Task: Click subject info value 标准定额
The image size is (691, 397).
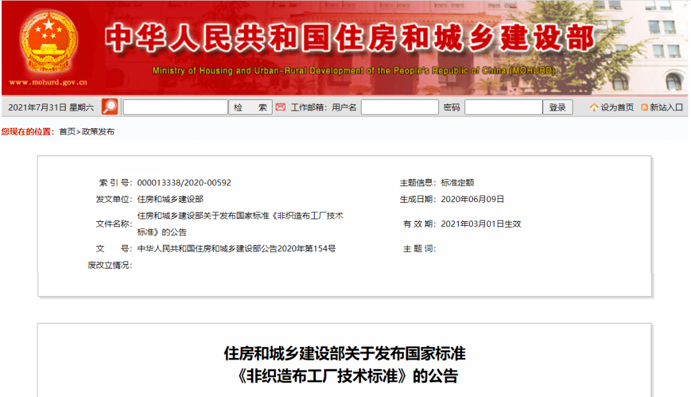Action: (457, 183)
